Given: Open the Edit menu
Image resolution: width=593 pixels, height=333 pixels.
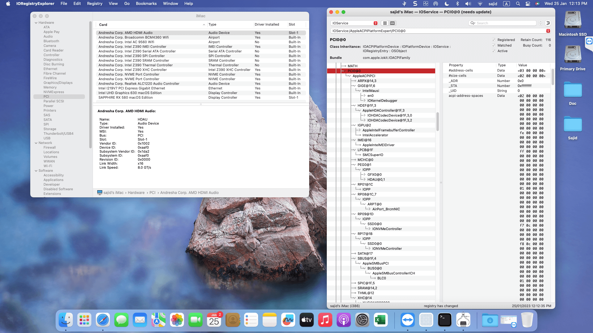Looking at the screenshot, I should [77, 4].
